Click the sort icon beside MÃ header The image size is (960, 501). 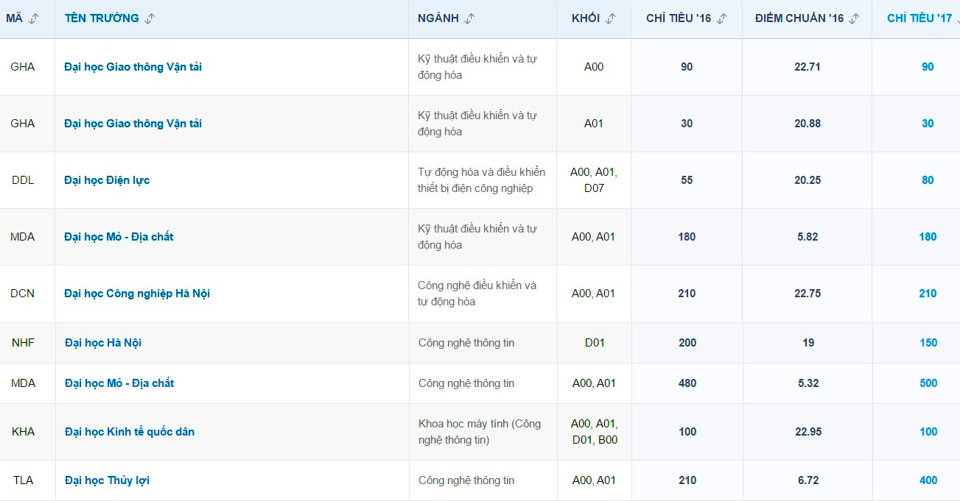33,19
